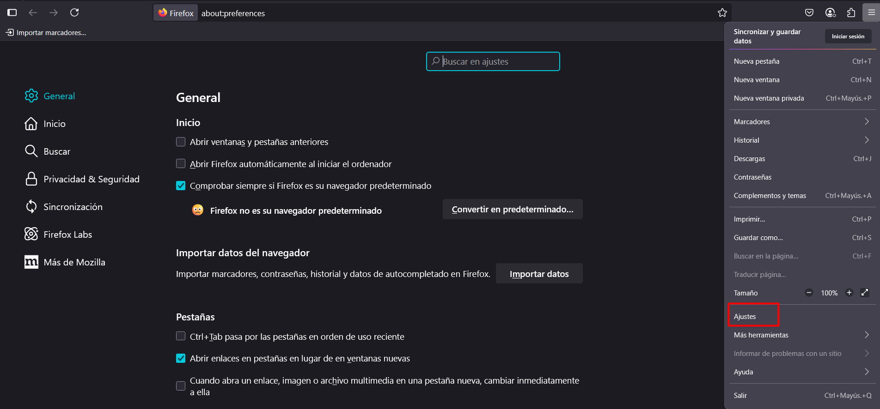Screen dimensions: 880x409
Task: Open the extensions puzzle icon
Action: point(851,12)
